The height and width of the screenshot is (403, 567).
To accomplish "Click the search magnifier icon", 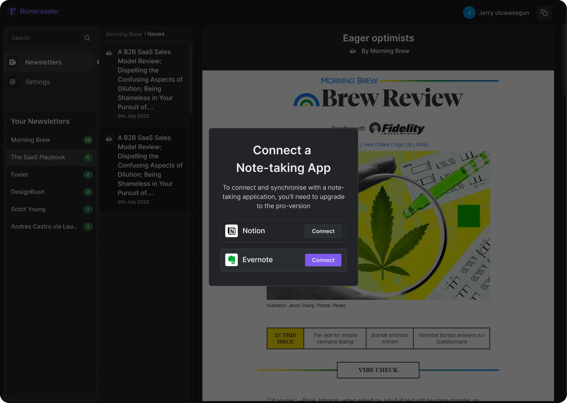I will coord(87,38).
